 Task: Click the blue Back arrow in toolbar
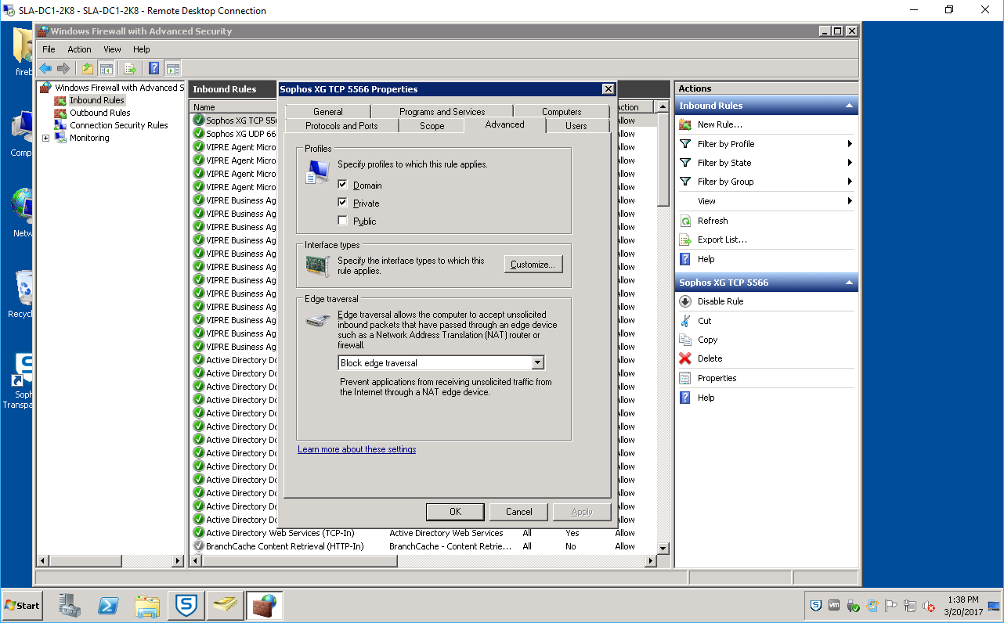45,68
